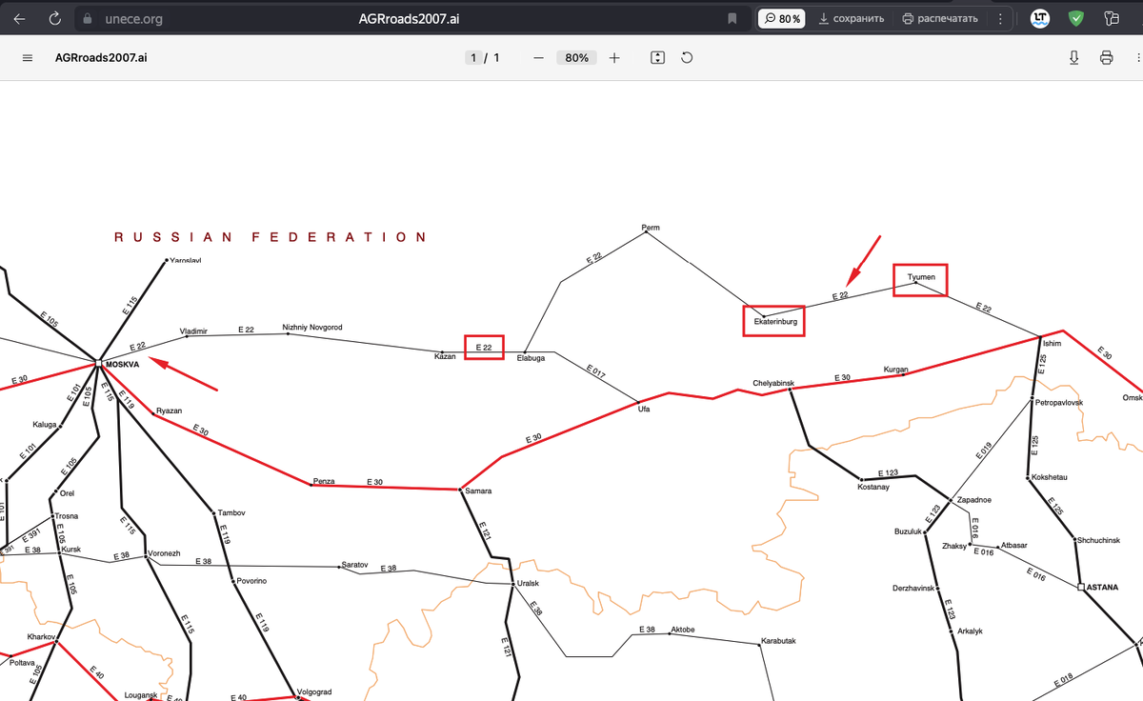
Task: Click the Ryazan city label
Action: (169, 411)
